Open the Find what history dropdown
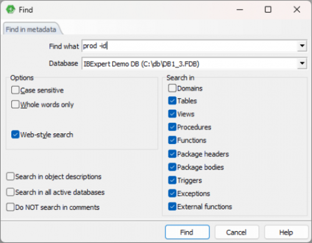Viewport: 312px width, 243px height. click(302, 45)
